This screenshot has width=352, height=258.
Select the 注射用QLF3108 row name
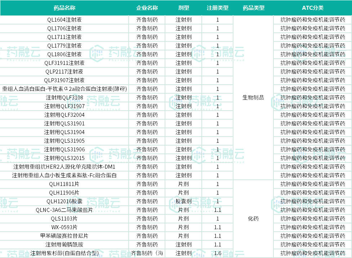(64, 98)
